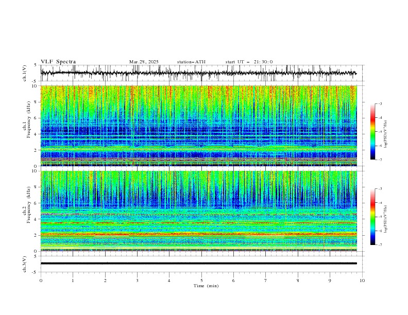Viewport: 408px width, 315px height.
Task: Click time axis tick label '10'
Action: (x=362, y=281)
